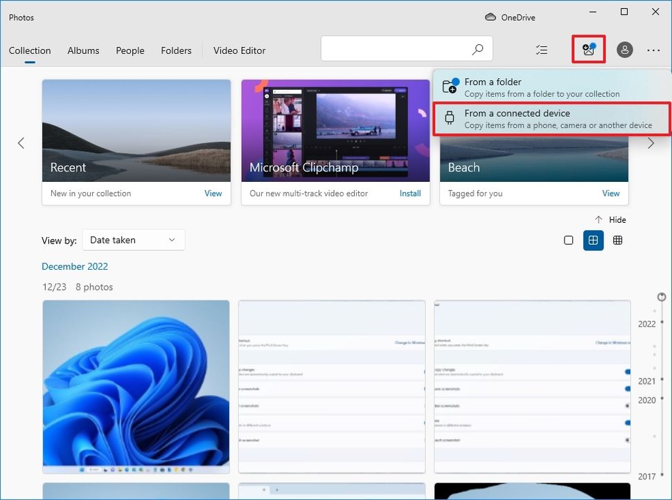
Task: Click the See more ellipsis icon
Action: [x=653, y=49]
